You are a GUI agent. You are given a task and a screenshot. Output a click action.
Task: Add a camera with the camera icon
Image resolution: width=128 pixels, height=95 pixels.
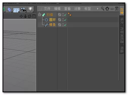[x=23, y=9]
